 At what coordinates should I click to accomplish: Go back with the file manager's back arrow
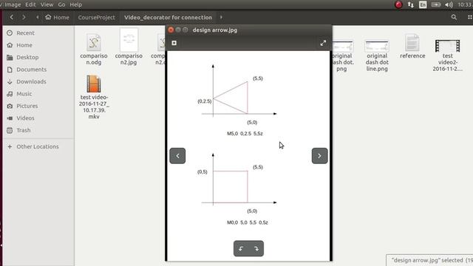[x=12, y=17]
